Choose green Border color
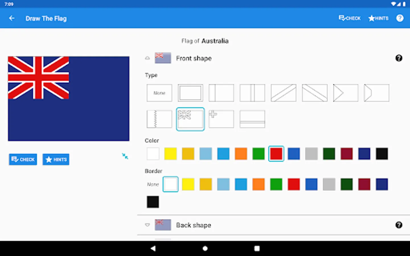 (x=276, y=184)
